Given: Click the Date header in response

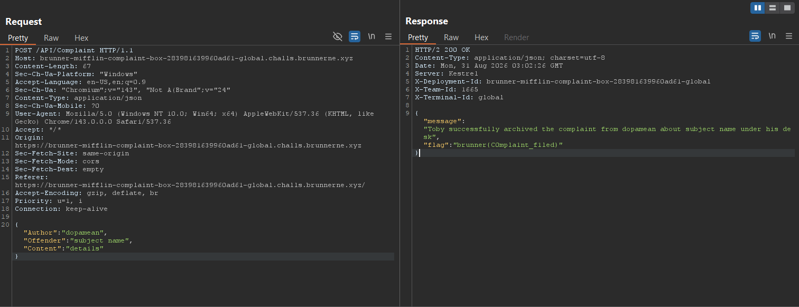Looking at the screenshot, I should coord(489,66).
